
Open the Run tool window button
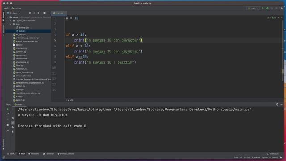pos(22,154)
